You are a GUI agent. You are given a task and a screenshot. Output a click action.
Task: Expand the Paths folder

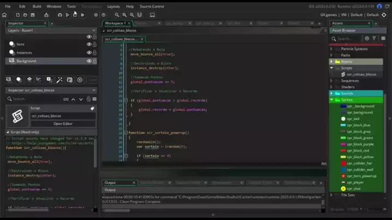pyautogui.click(x=331, y=55)
